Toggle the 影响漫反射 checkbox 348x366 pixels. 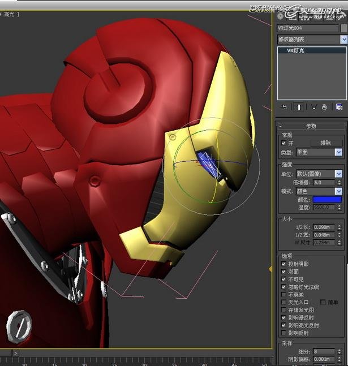[x=283, y=317]
